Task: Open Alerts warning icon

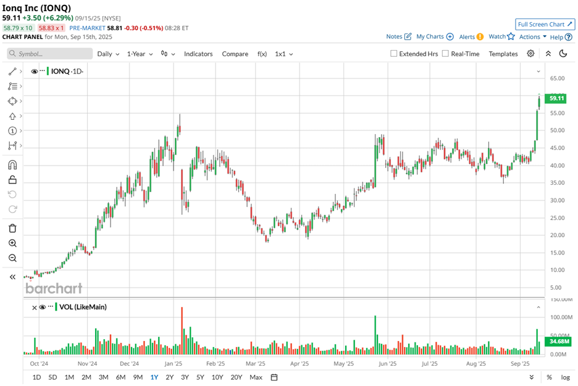Action: (480, 36)
